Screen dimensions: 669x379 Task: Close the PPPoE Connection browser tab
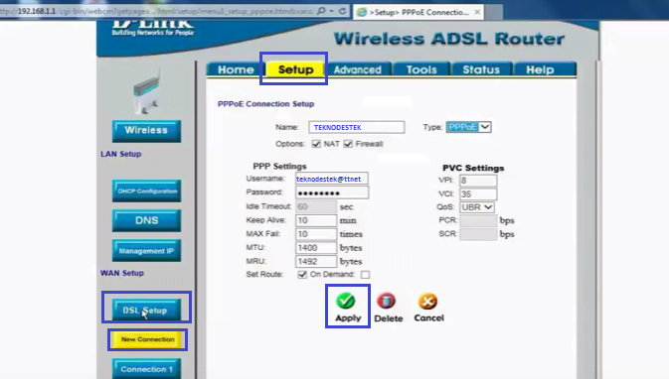[477, 12]
